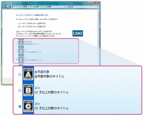The image size is (144, 116).
Task: Select the enlarged 全年齢対象 radio button
Action: click(x=20, y=75)
